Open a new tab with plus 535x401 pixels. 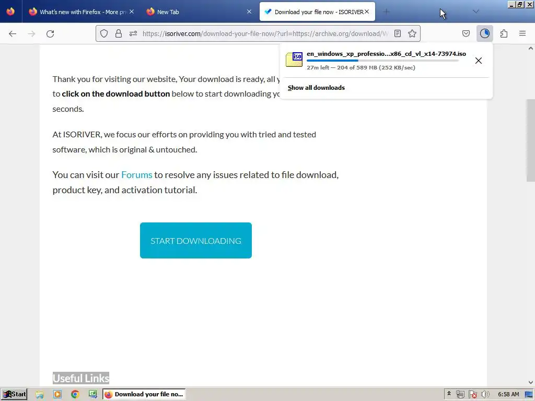click(387, 11)
